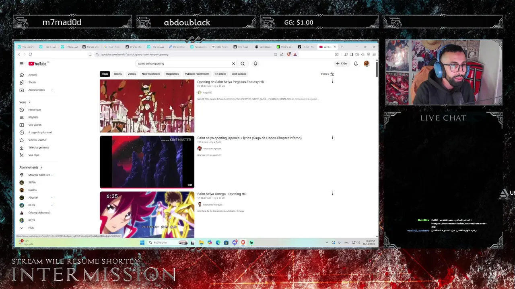This screenshot has width=515, height=289.
Task: Expand the Vous section chevron
Action: click(29, 102)
